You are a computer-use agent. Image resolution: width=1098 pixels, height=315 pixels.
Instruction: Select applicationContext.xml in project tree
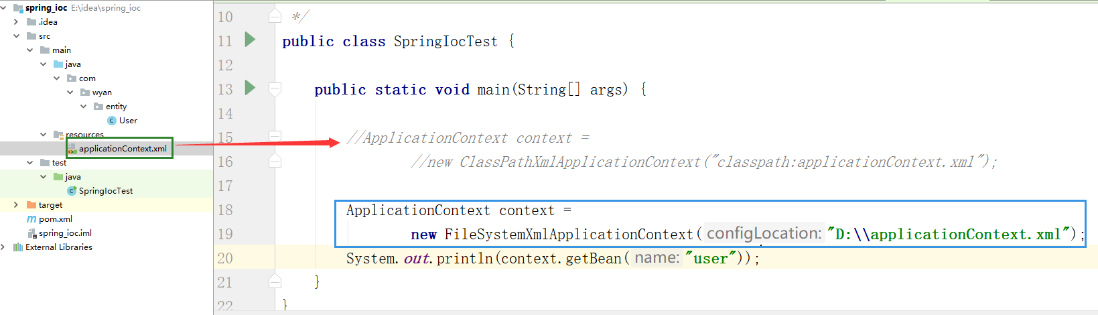pos(123,149)
